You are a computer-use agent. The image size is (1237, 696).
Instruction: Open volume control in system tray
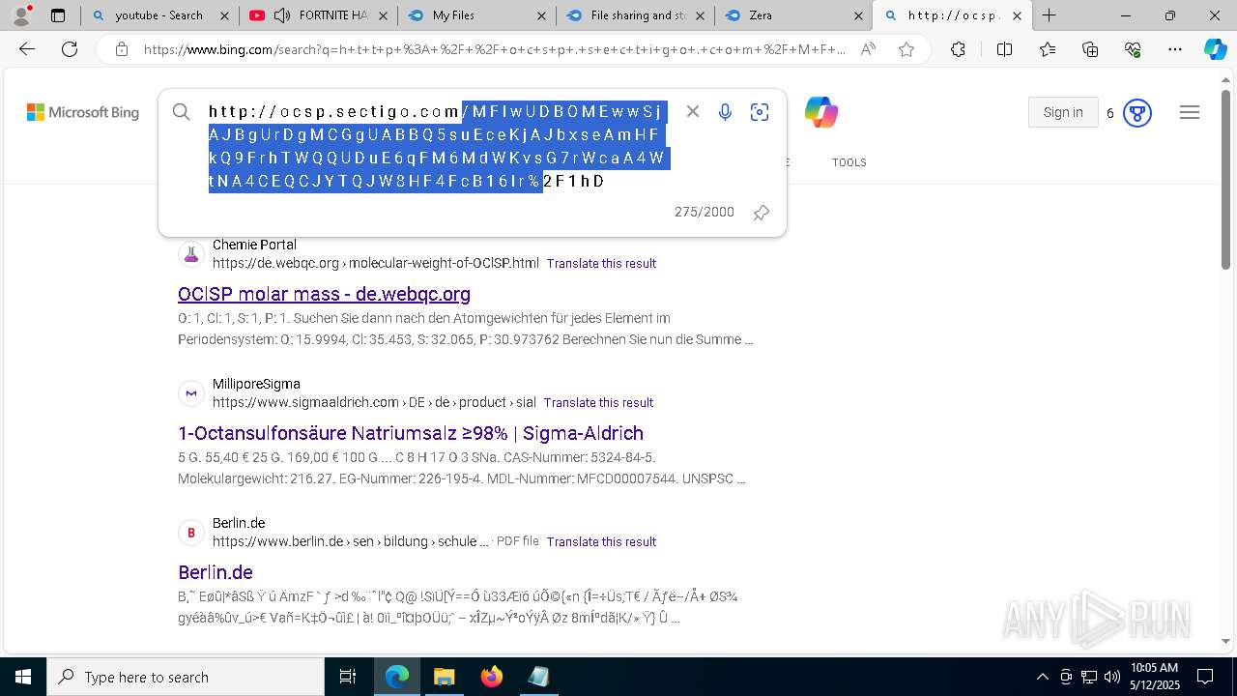click(1112, 677)
